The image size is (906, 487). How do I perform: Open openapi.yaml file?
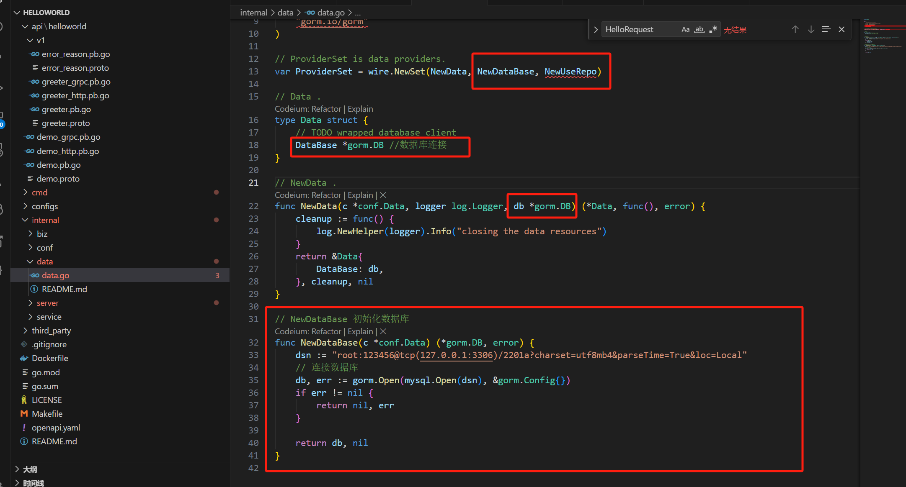click(56, 428)
